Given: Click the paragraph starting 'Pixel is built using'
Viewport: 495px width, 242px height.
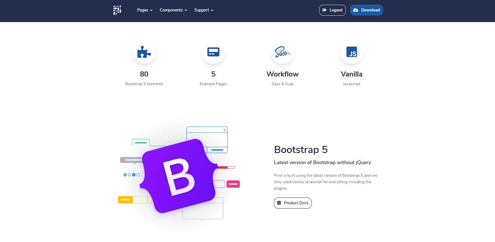Looking at the screenshot, I should click(x=325, y=182).
